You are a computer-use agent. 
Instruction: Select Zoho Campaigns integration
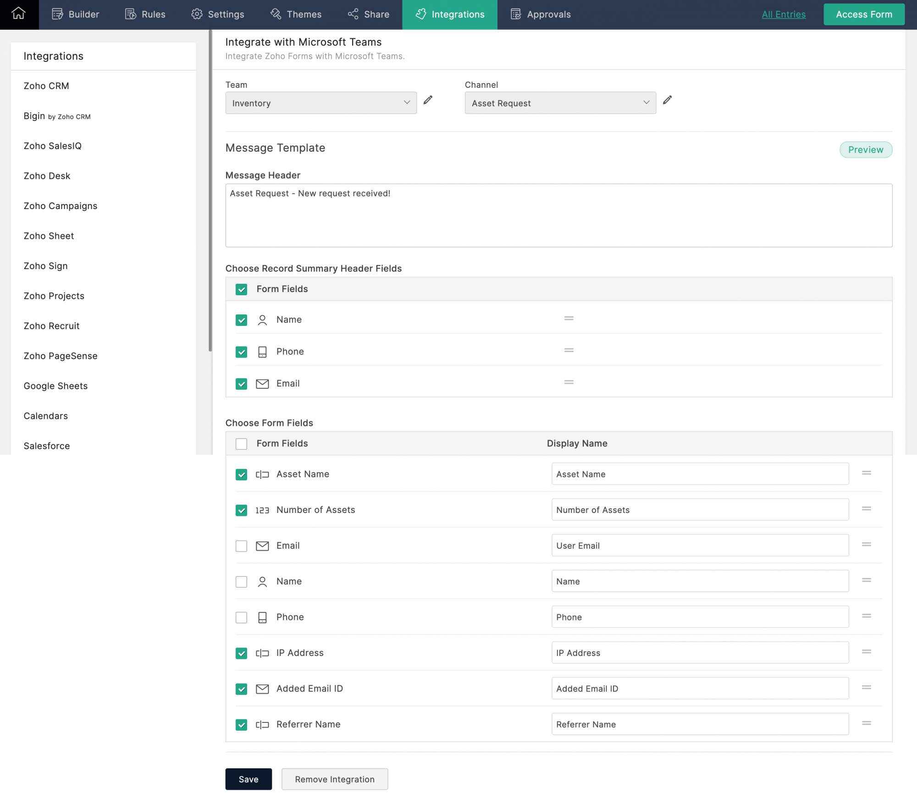tap(60, 206)
